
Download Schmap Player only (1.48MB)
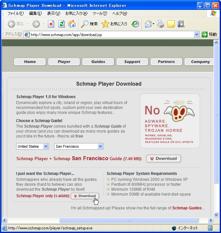pos(85,196)
